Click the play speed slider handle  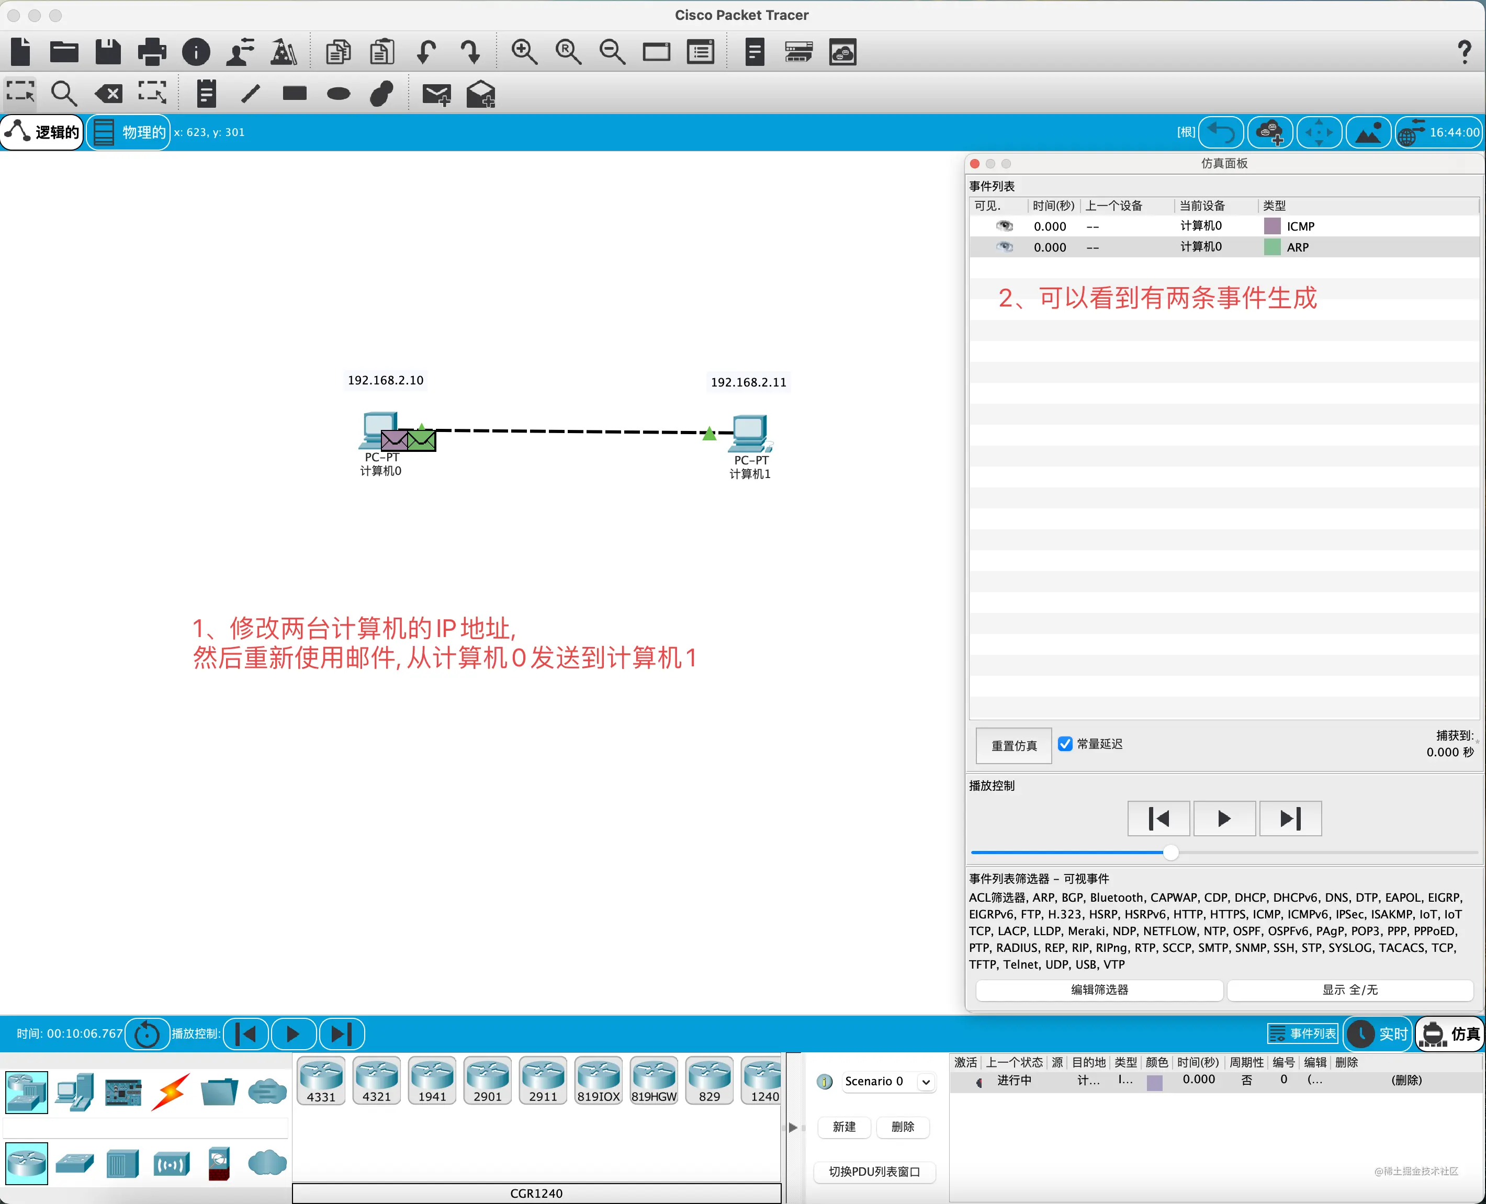click(1171, 853)
